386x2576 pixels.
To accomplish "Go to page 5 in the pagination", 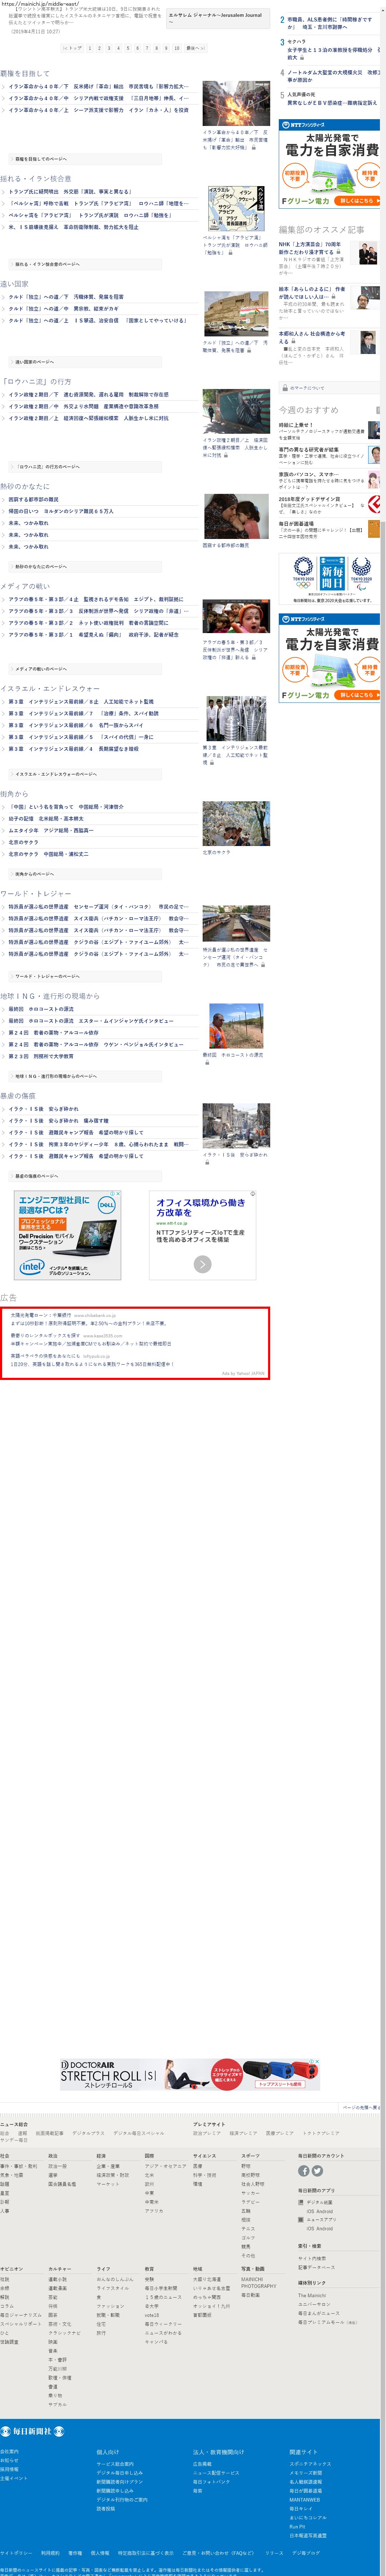I will click(128, 48).
